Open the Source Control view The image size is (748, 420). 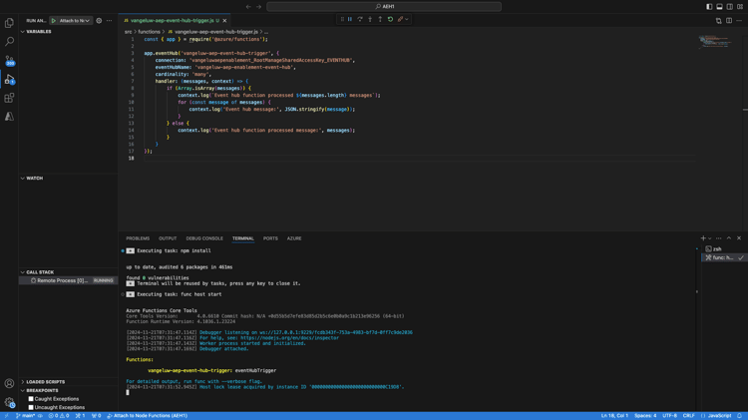[10, 60]
